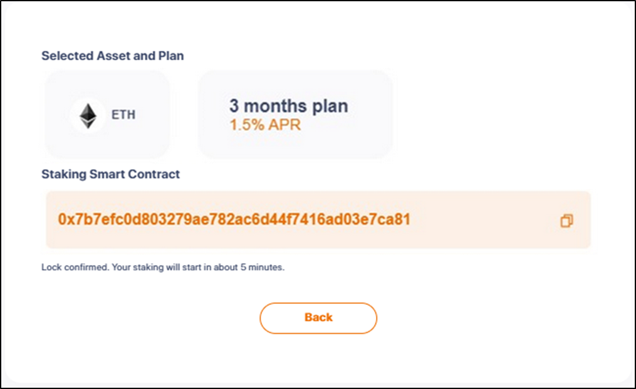This screenshot has height=389, width=636.
Task: Click the '1.5% APR' rate text
Action: [x=265, y=125]
